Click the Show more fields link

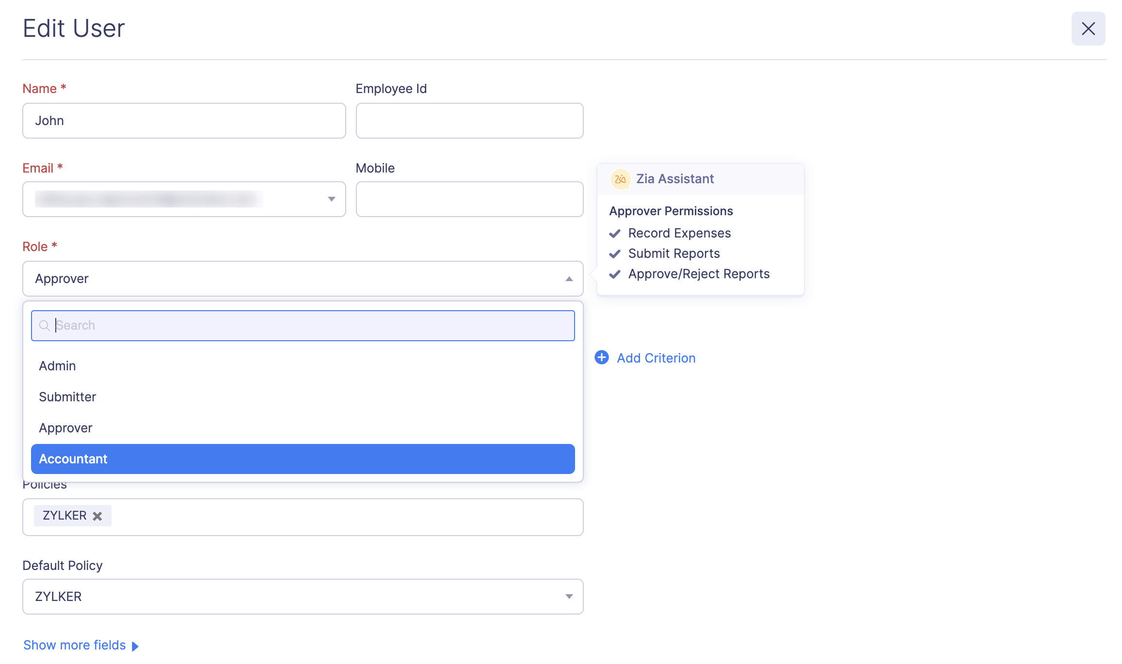click(x=75, y=645)
